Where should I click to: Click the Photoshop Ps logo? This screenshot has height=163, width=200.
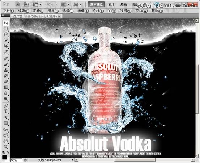[x=6, y=4]
